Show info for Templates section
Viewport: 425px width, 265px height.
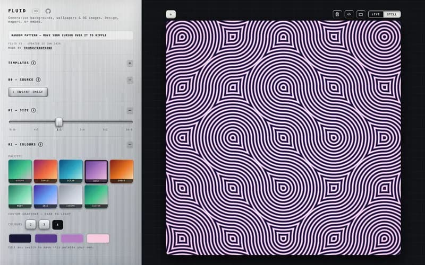[33, 63]
